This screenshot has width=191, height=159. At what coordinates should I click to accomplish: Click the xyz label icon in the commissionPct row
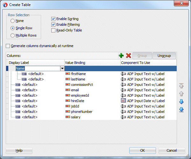tap(18, 85)
